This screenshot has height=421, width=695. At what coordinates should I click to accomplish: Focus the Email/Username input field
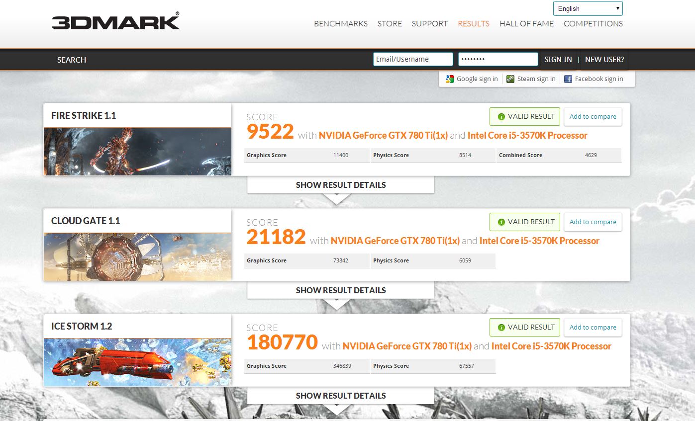(x=413, y=59)
